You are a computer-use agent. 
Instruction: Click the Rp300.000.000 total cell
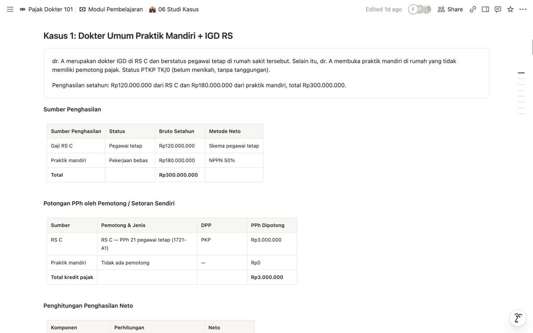[180, 175]
